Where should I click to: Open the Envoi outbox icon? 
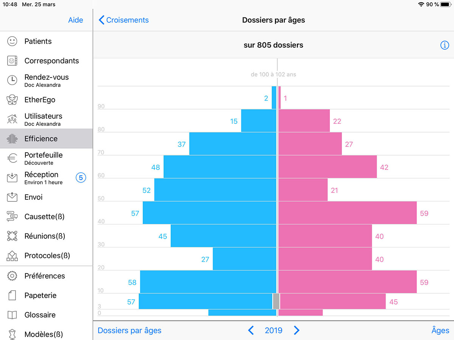click(x=12, y=197)
